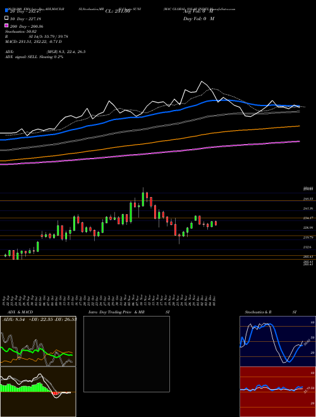Click the 212.6 price axis label

(x=307, y=247)
